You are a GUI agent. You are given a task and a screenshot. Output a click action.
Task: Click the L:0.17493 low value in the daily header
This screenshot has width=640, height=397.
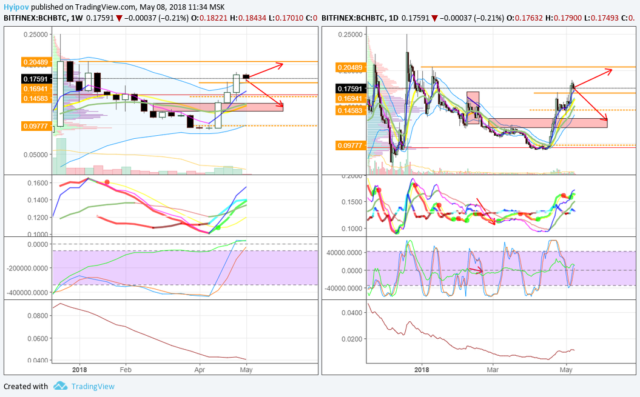[x=602, y=18]
